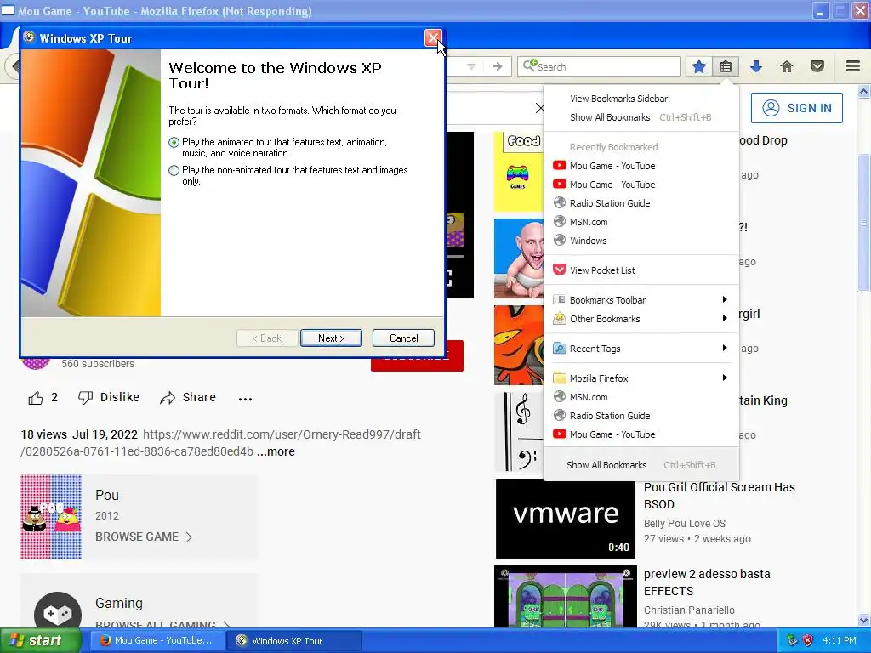Switch to Windows XP Tour taskbar button
The image size is (871, 653).
294,641
